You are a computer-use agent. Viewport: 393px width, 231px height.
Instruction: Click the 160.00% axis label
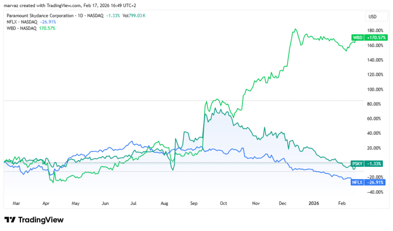click(x=375, y=45)
